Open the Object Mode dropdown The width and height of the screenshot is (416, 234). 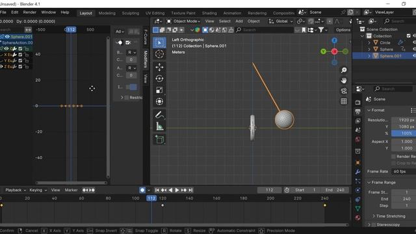(x=183, y=21)
